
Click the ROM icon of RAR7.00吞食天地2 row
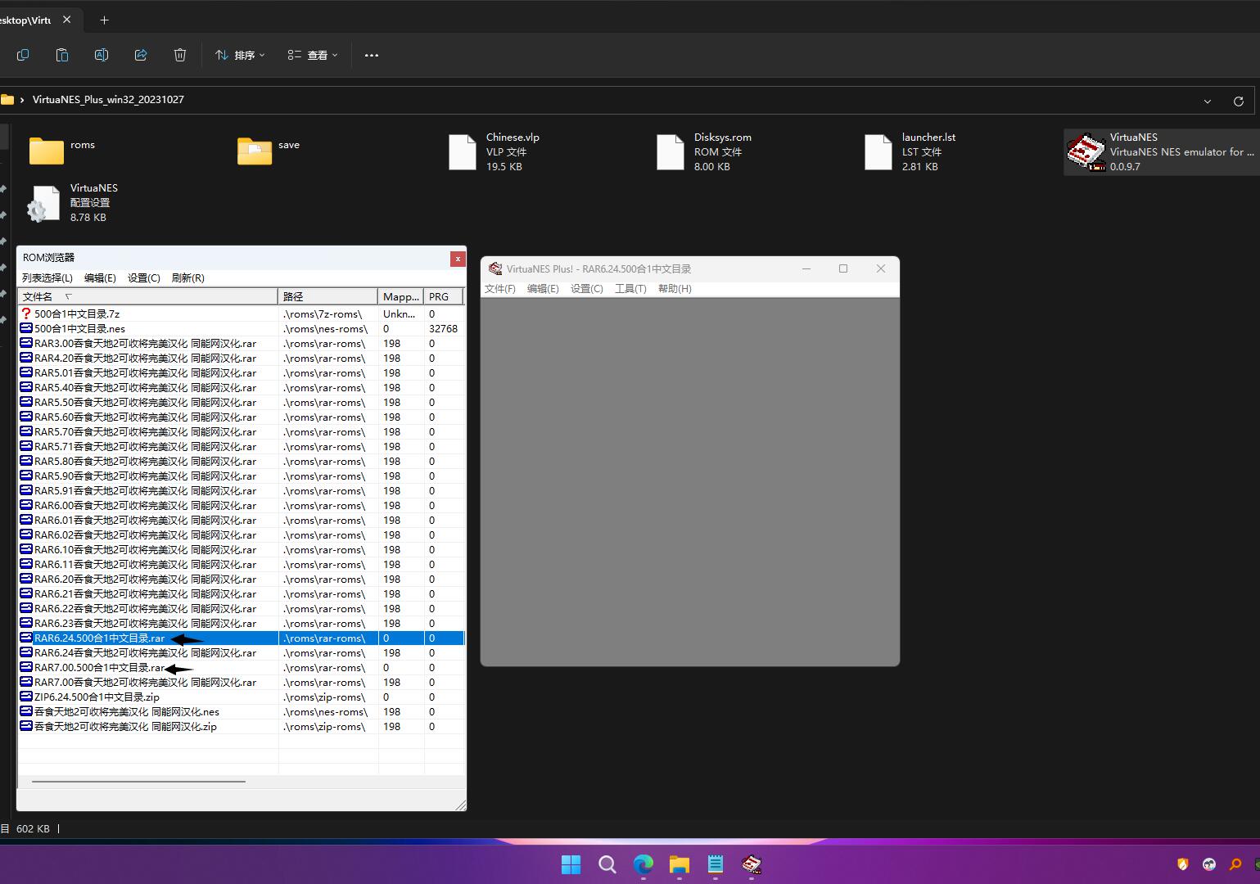tap(26, 682)
